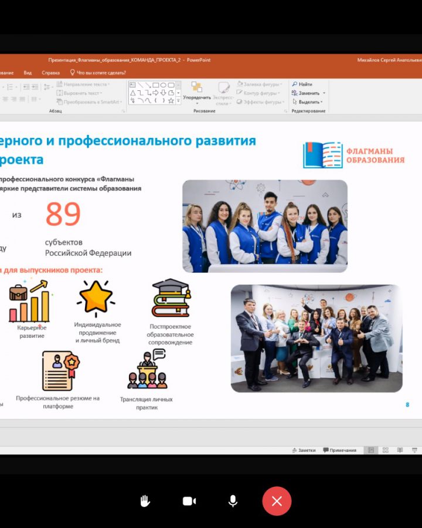Open the Справка tab
This screenshot has width=422, height=528.
pyautogui.click(x=50, y=73)
